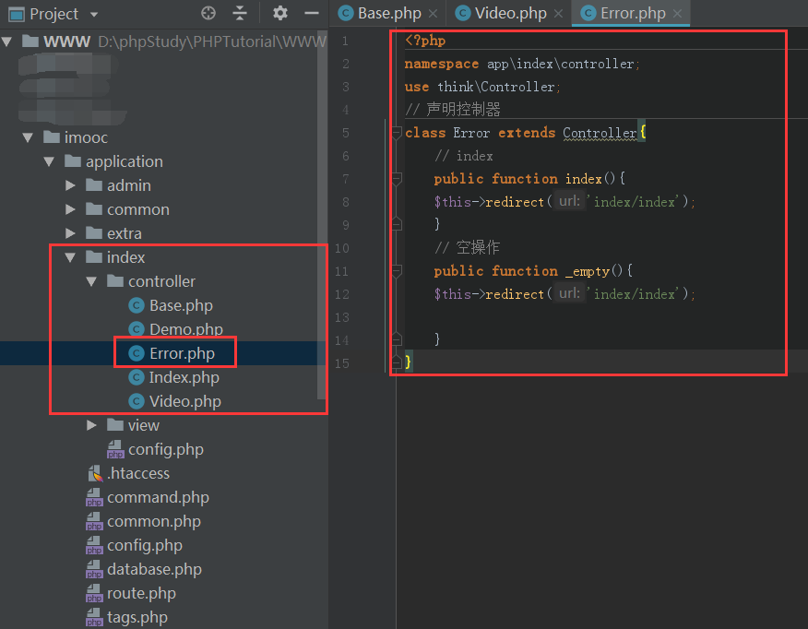Select tags.php in the tree
This screenshot has height=629, width=808.
pos(137,617)
